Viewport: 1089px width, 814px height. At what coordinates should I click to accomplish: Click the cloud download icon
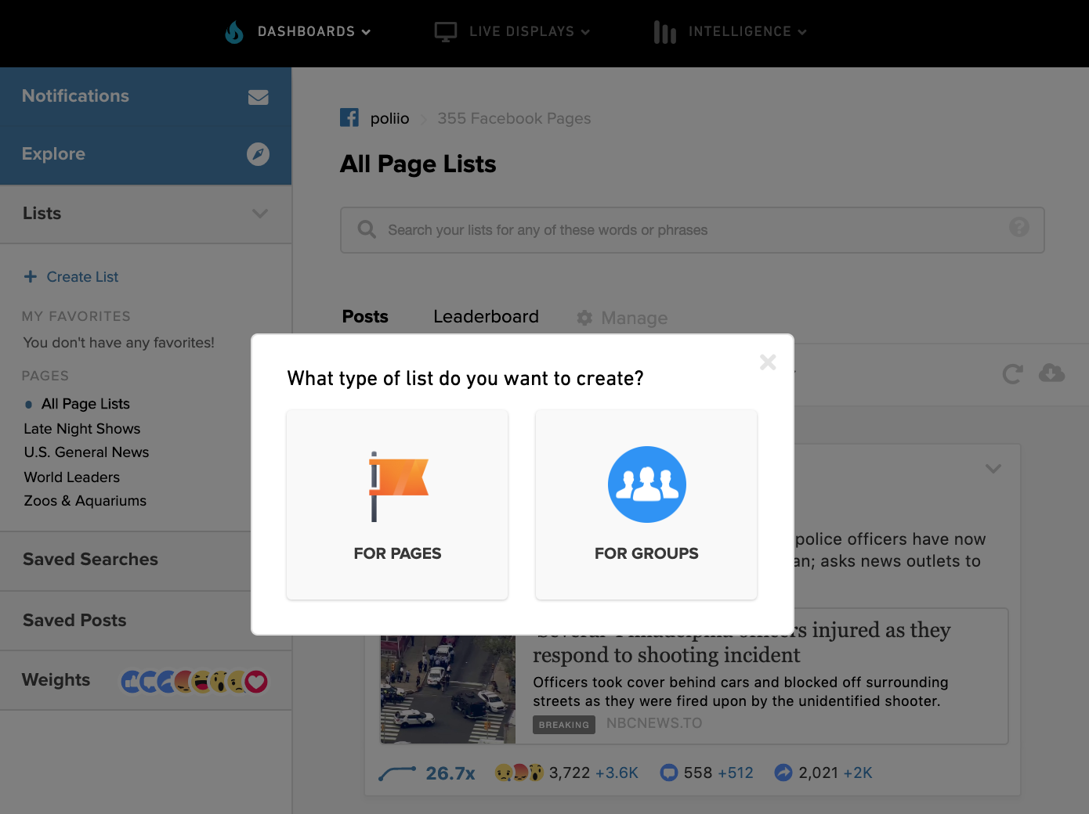tap(1051, 373)
